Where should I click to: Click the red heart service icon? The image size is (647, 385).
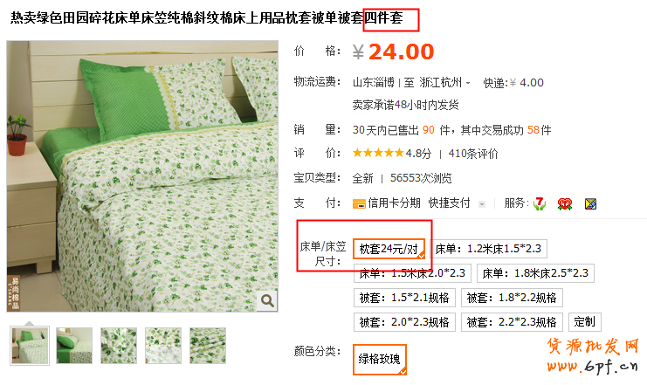[x=564, y=203]
